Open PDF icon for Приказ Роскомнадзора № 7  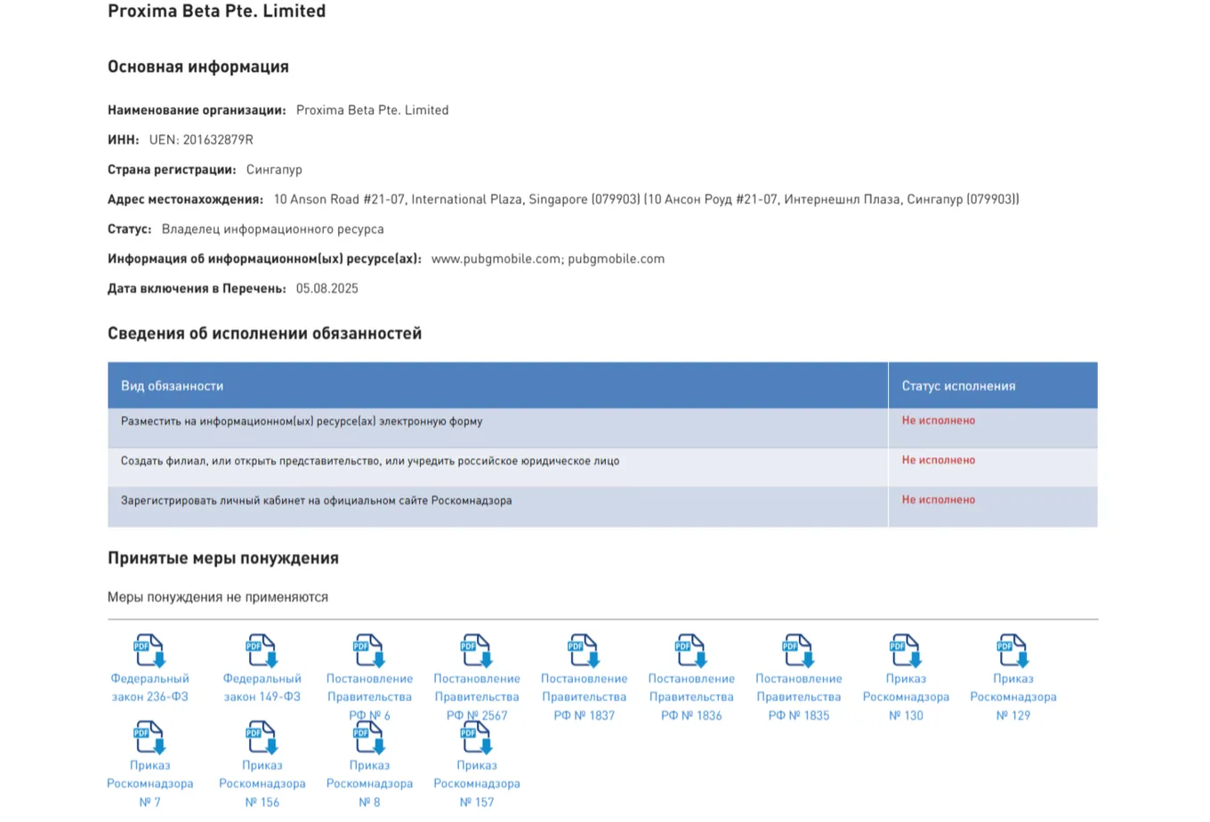[x=149, y=737]
